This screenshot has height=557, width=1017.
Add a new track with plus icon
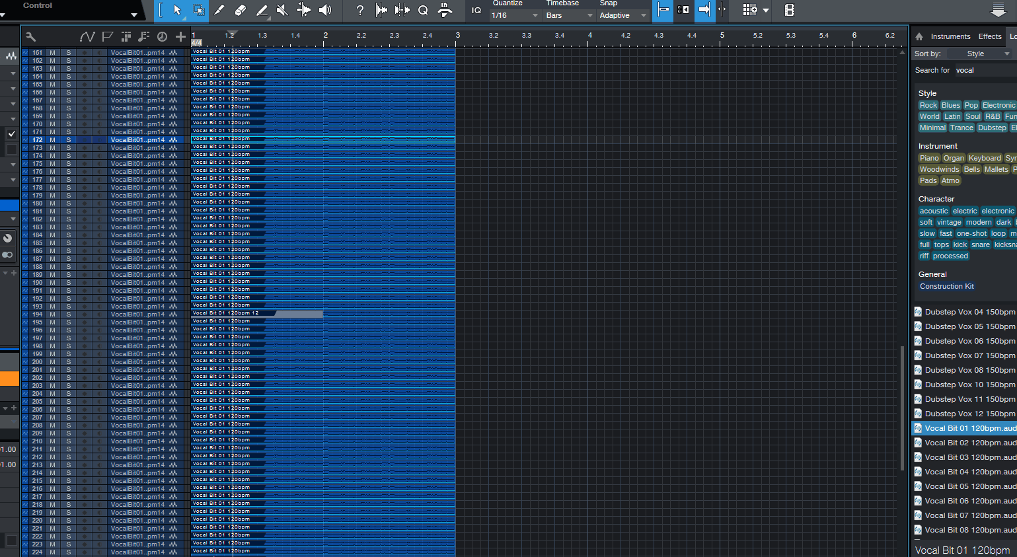[180, 37]
